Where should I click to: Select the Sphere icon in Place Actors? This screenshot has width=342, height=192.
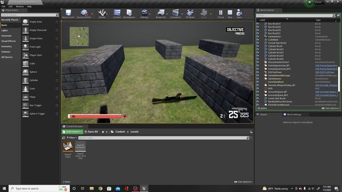click(26, 72)
